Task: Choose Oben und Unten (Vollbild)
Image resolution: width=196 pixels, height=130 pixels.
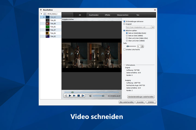Action: click(x=127, y=41)
